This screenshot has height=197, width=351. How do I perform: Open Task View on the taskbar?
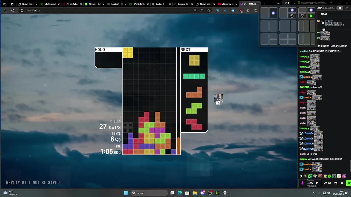(x=172, y=193)
